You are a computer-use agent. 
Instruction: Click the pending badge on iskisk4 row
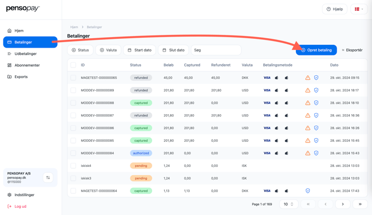coord(141,166)
